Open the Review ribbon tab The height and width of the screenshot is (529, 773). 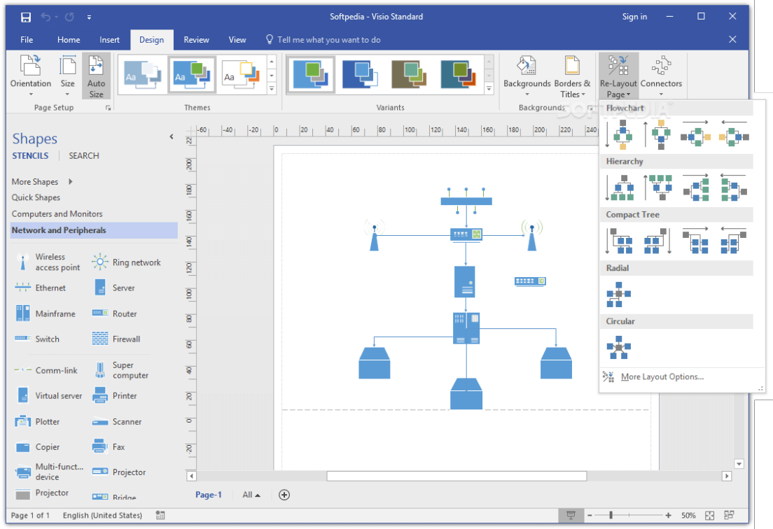click(196, 40)
